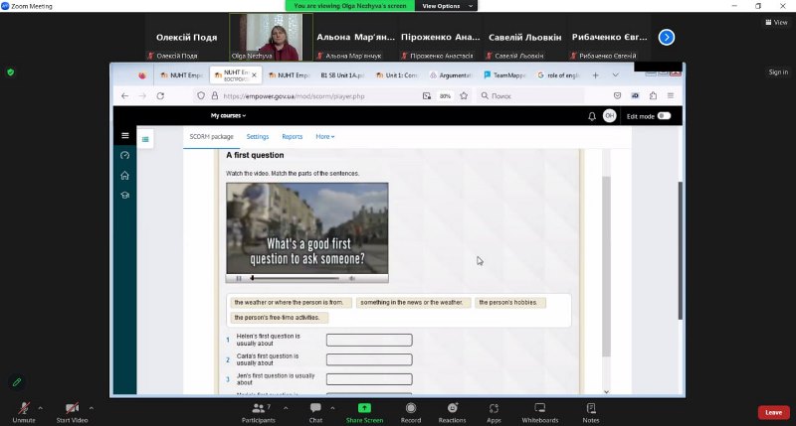
Task: Click the home sidebar icon
Action: (125, 175)
